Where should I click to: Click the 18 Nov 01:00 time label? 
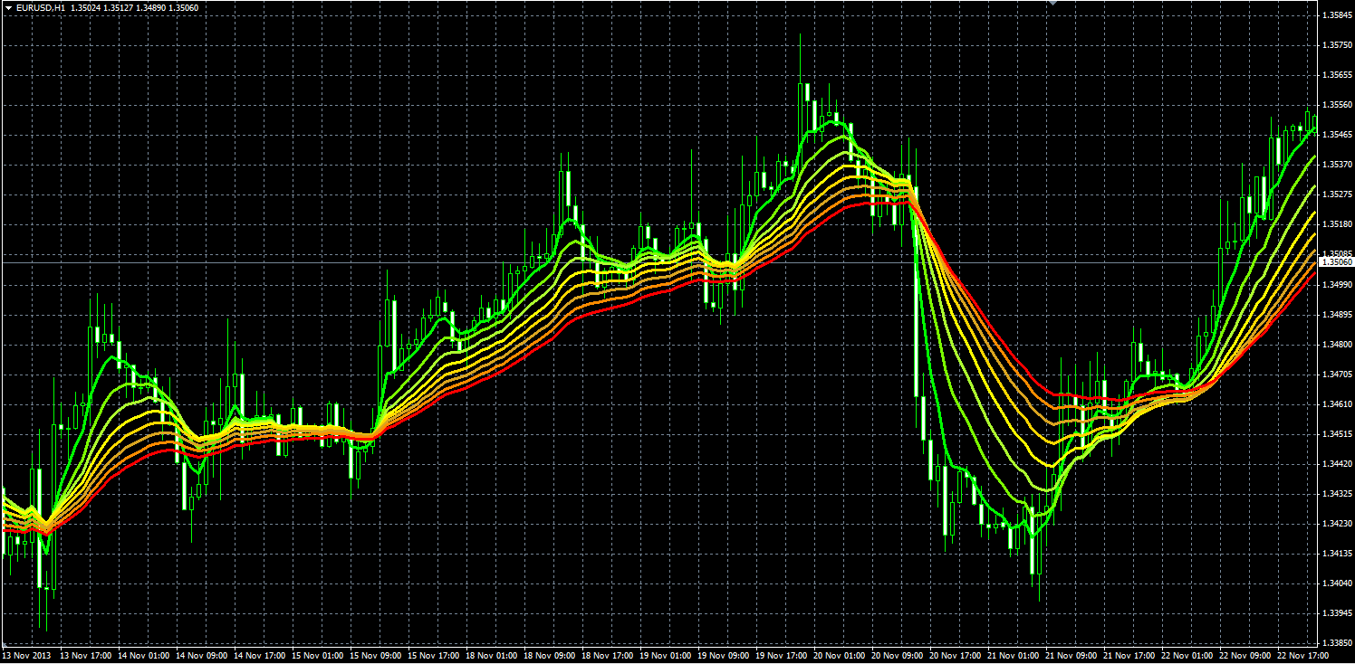click(x=492, y=655)
